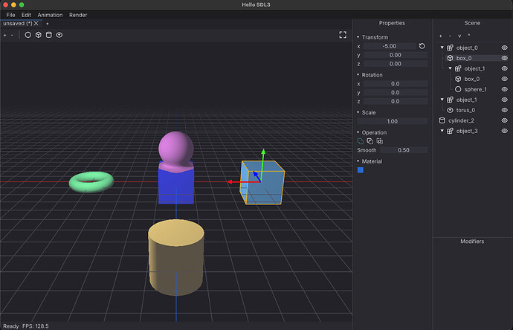Toggle visibility of sphere_1
Image resolution: width=513 pixels, height=330 pixels.
pyautogui.click(x=504, y=89)
